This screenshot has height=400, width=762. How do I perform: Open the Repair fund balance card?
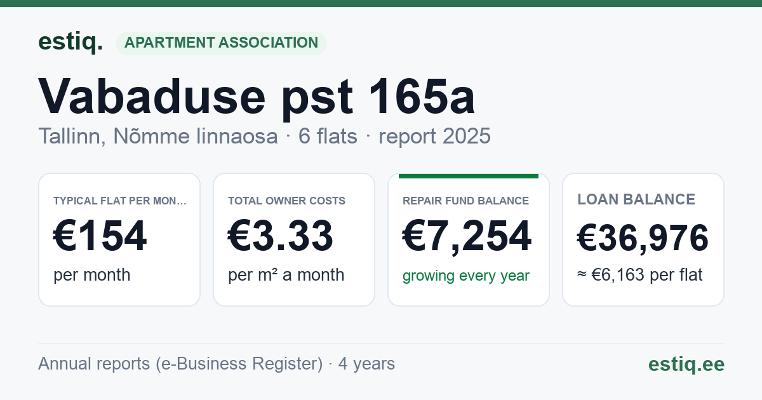(469, 239)
